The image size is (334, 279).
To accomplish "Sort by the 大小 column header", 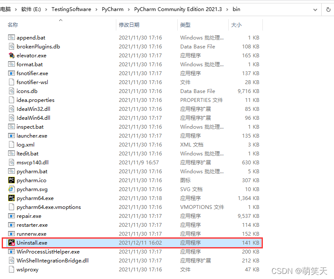I will click(x=236, y=25).
